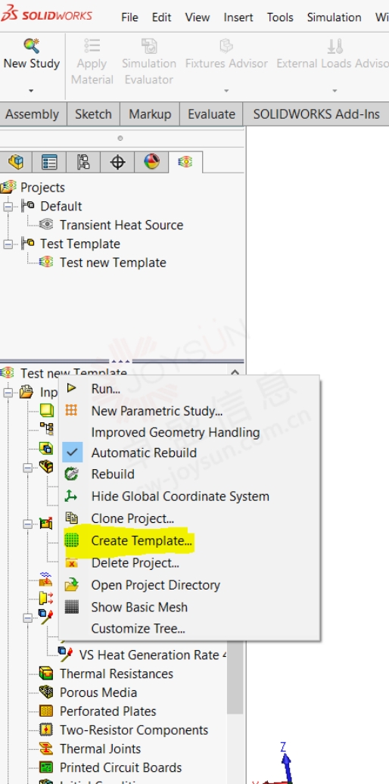Open the ConfigurationManager tab icon
This screenshot has width=389, height=784.
point(83,162)
